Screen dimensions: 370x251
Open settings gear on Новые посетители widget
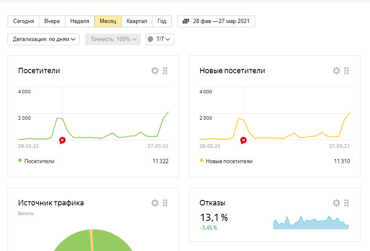[x=336, y=71]
